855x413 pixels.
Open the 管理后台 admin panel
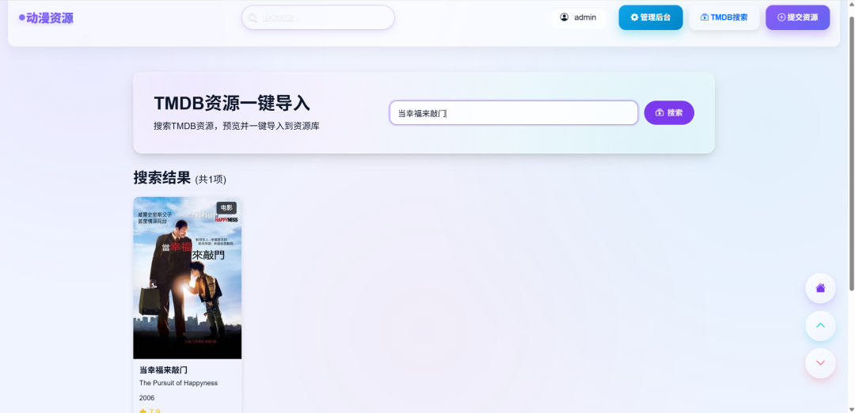[x=651, y=17]
